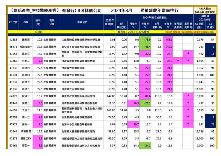Click 專注於改良劑型新藥研發公司 market position cell
Image resolution: width=221 pixels, height=156 pixels.
[82, 96]
